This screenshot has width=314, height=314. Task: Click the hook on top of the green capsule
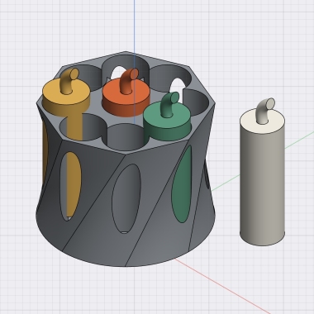coord(169,104)
